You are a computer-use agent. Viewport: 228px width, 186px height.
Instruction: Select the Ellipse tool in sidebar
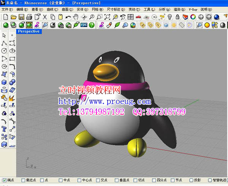[12, 51]
